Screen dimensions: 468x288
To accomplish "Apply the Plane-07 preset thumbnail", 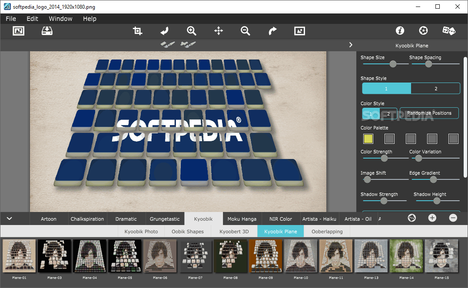I will pos(195,256).
